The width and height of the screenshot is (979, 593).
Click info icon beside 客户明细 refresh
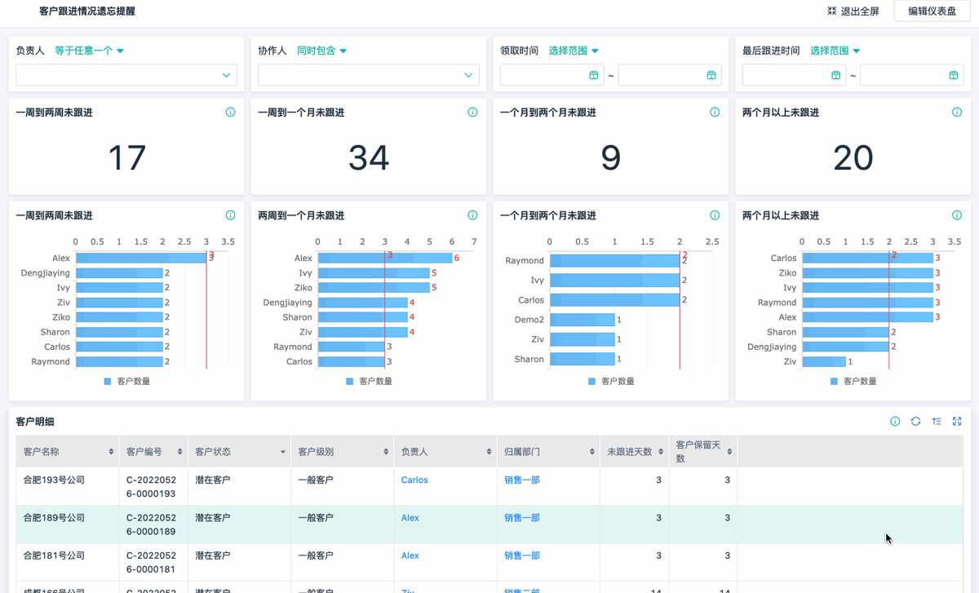pyautogui.click(x=895, y=422)
